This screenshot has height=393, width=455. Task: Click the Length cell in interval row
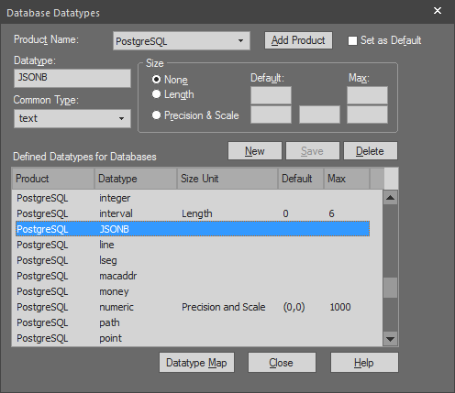(197, 213)
